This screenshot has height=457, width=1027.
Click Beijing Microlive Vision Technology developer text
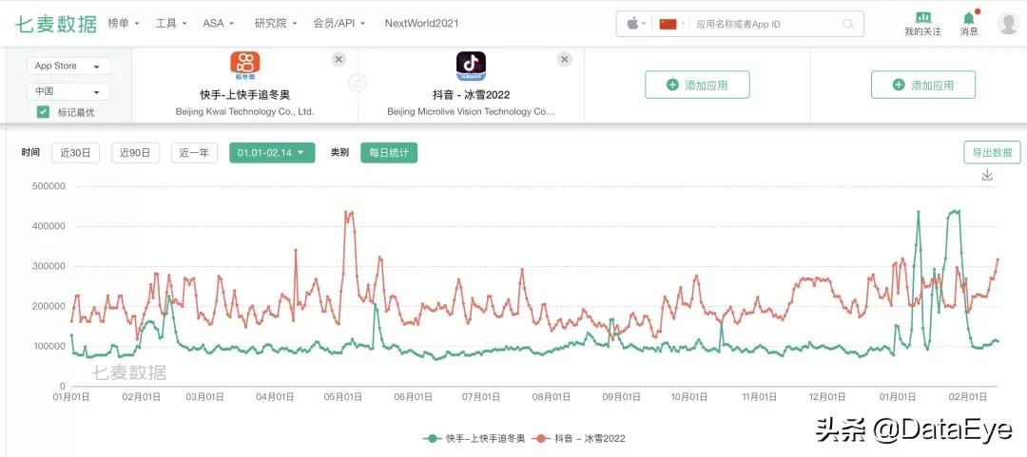[x=471, y=112]
